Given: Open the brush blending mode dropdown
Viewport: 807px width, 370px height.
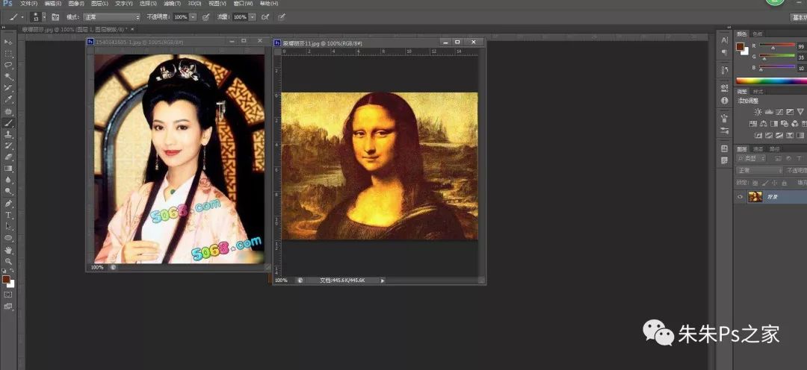Looking at the screenshot, I should click(x=112, y=16).
